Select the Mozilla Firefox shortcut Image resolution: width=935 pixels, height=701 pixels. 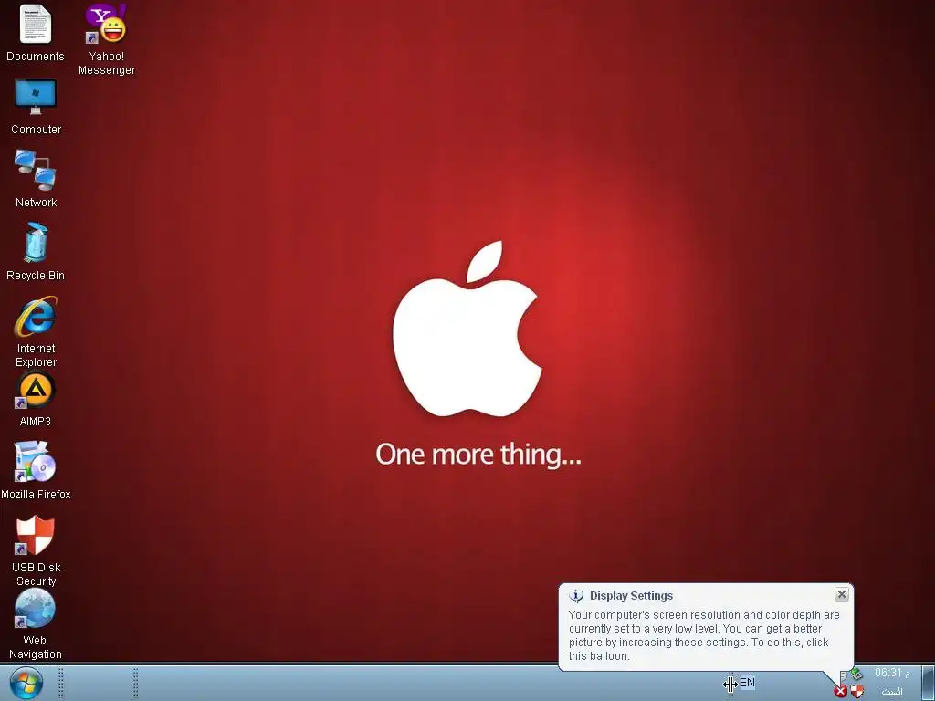click(36, 471)
